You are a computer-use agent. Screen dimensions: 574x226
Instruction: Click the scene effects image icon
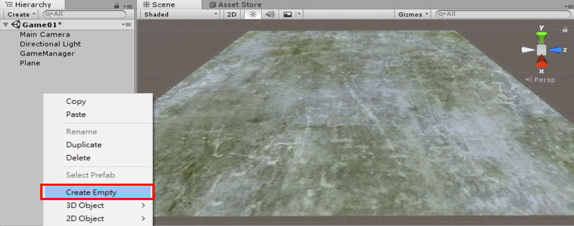pos(288,14)
